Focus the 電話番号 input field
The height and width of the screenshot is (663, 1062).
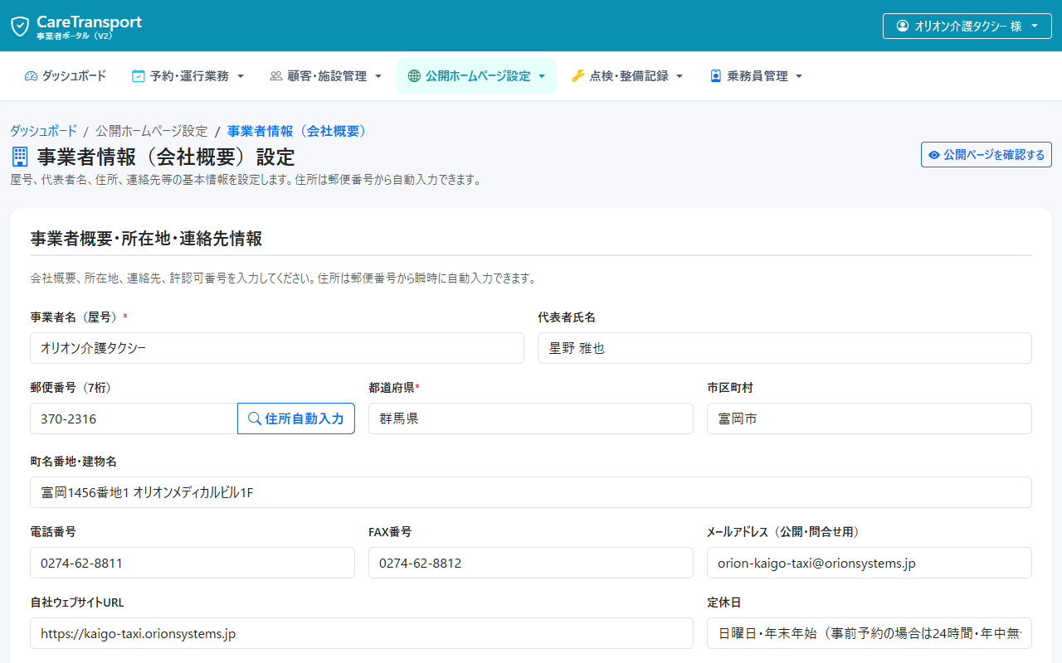click(x=192, y=563)
